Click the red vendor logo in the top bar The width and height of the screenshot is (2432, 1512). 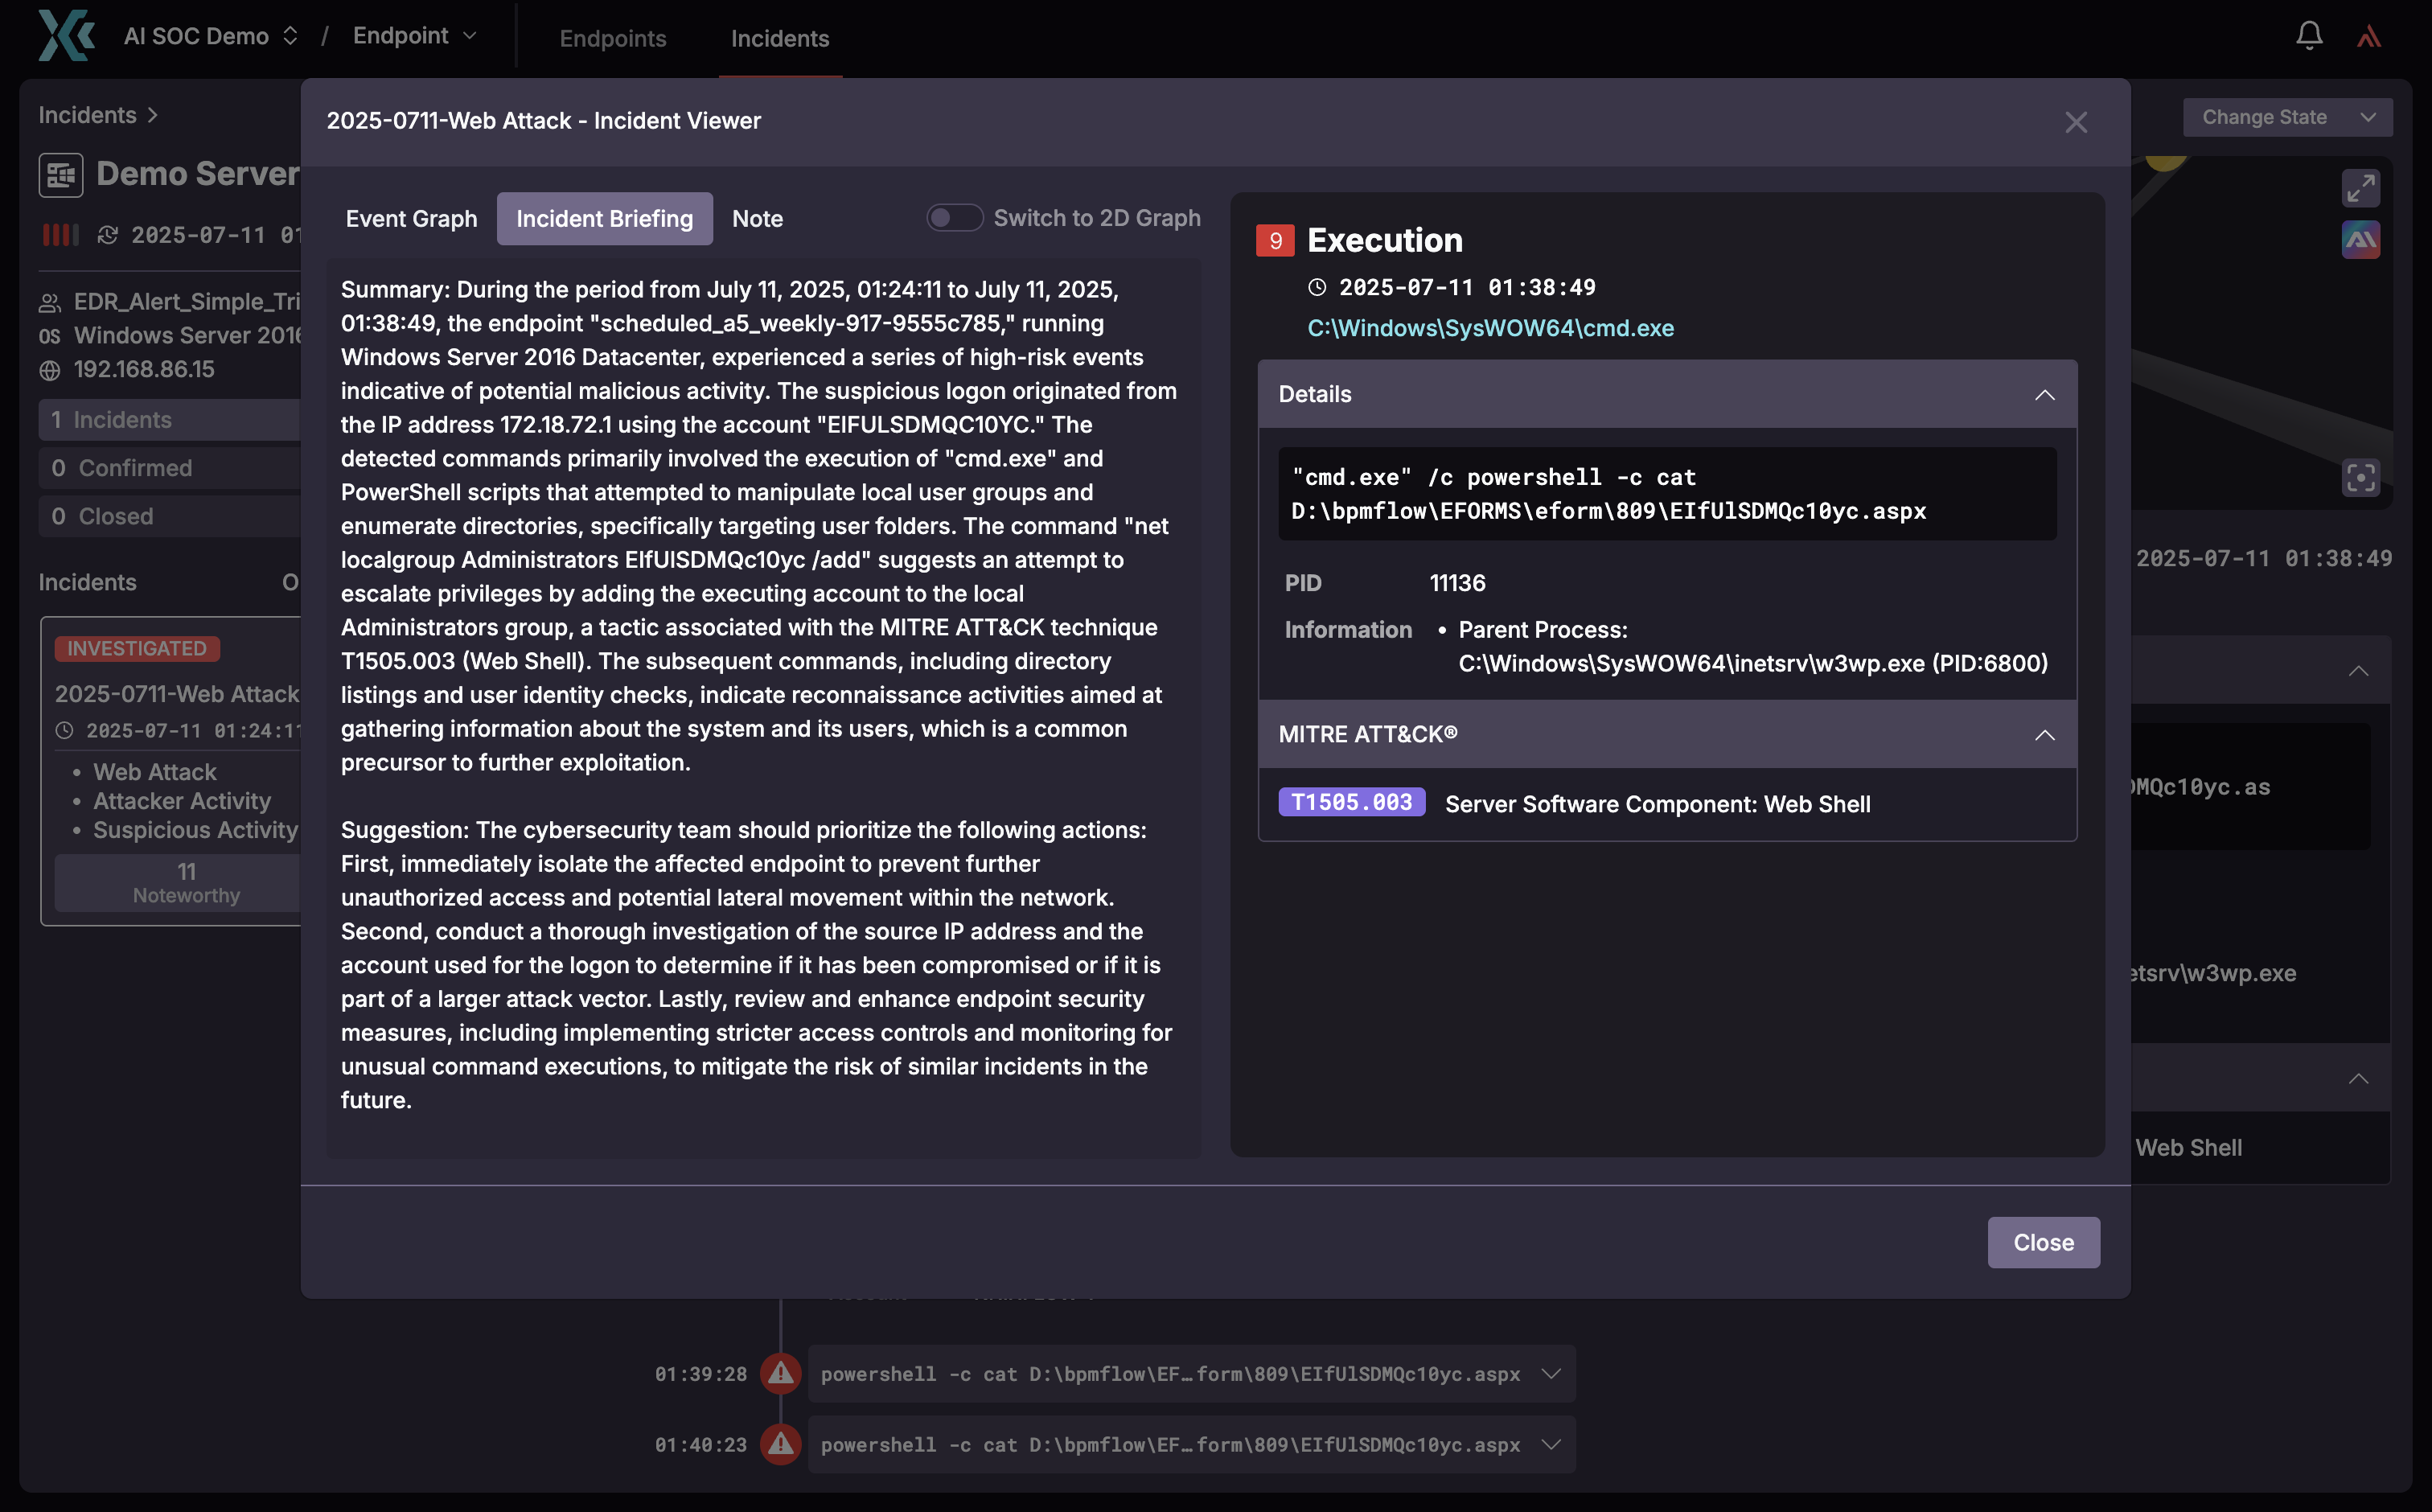(2371, 35)
